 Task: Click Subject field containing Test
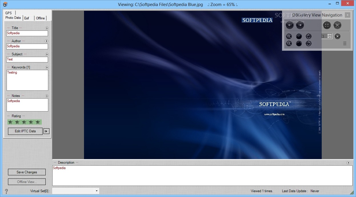(x=27, y=60)
